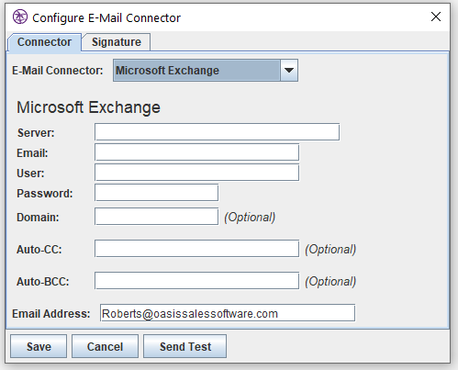Screen dimensions: 458x370
Task: Click into the Server field
Action: pyautogui.click(x=217, y=132)
